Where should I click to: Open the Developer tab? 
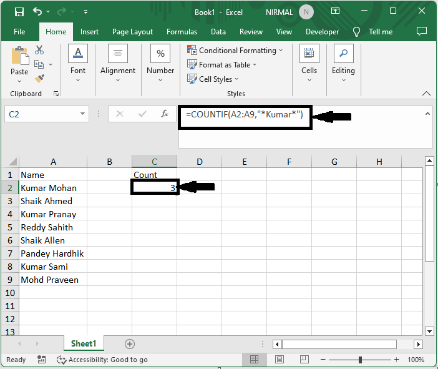pyautogui.click(x=322, y=32)
